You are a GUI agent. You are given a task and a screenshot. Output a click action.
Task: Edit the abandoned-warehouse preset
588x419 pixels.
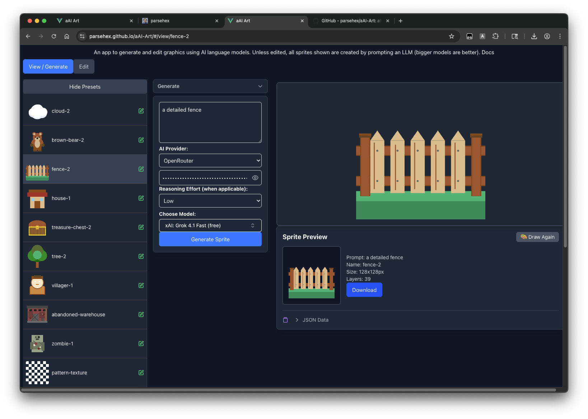tap(141, 314)
